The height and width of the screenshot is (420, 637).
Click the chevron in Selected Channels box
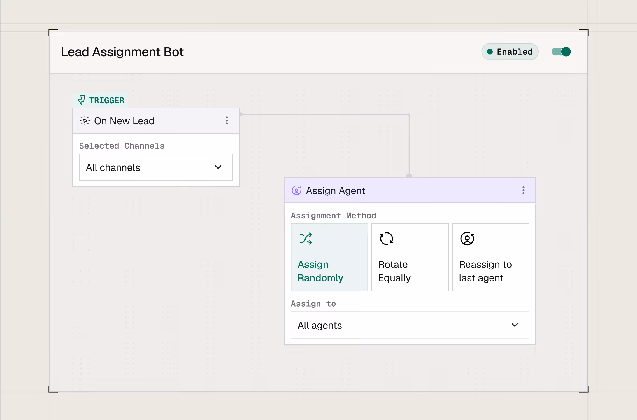(218, 167)
